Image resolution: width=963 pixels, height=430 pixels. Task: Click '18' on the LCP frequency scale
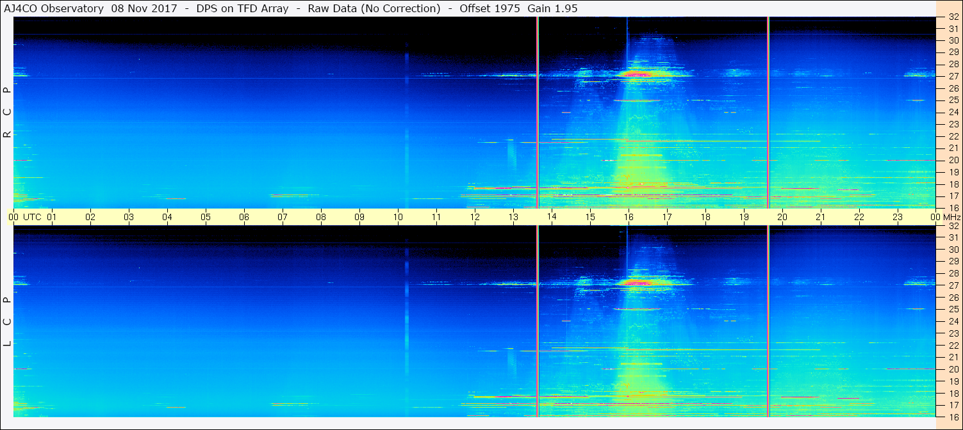[953, 394]
